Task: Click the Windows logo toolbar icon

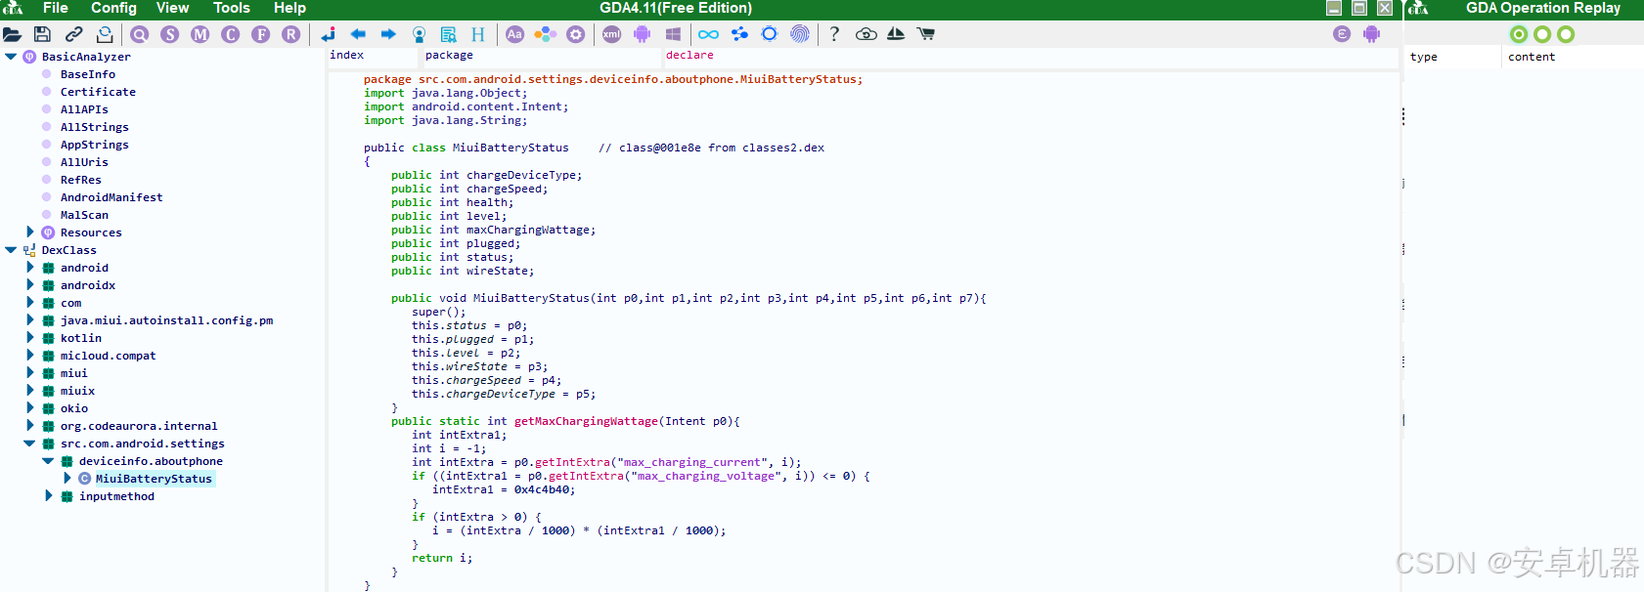Action: 673,34
